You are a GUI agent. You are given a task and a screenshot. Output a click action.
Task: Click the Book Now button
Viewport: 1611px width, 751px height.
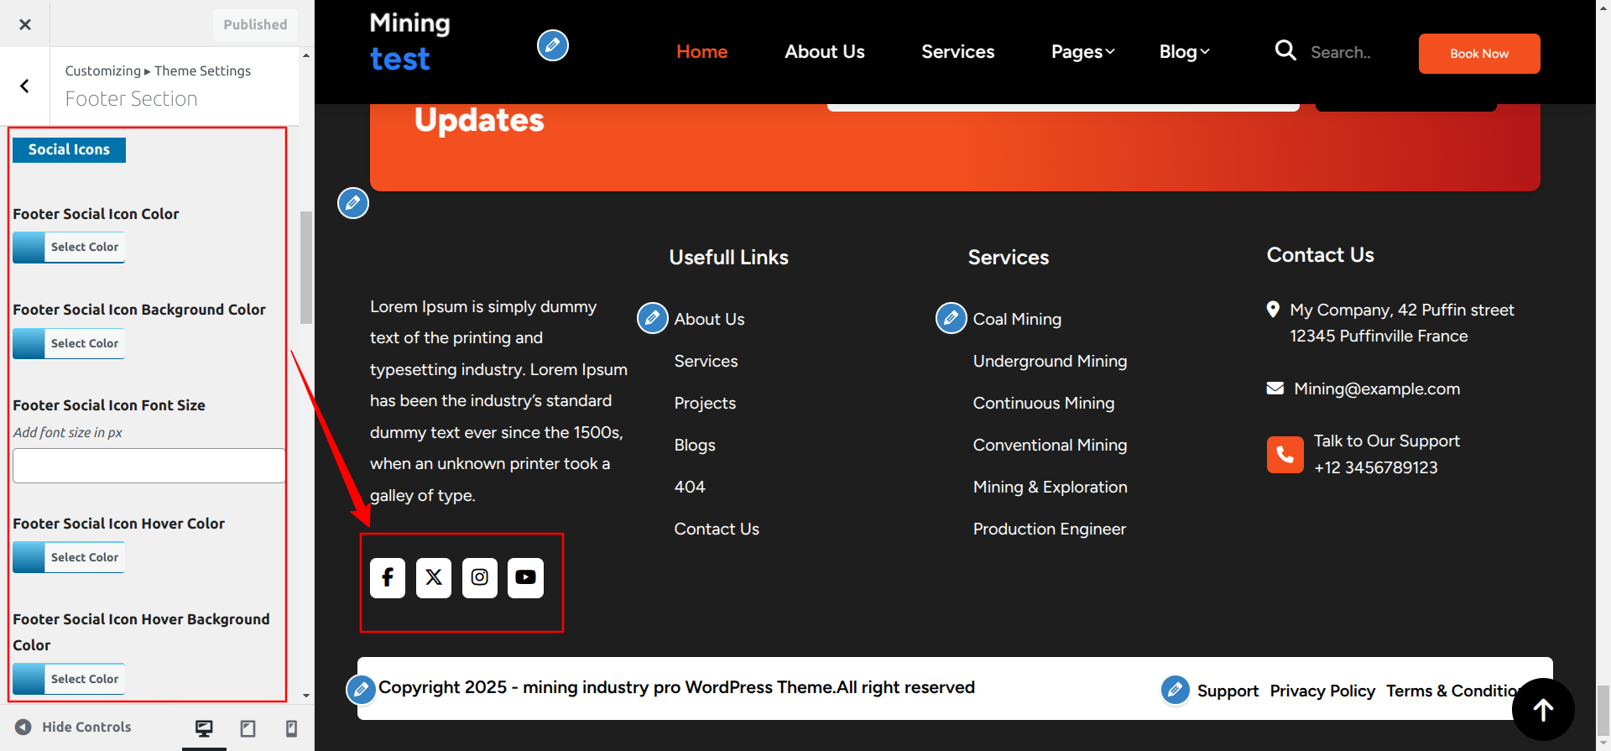pos(1478,54)
